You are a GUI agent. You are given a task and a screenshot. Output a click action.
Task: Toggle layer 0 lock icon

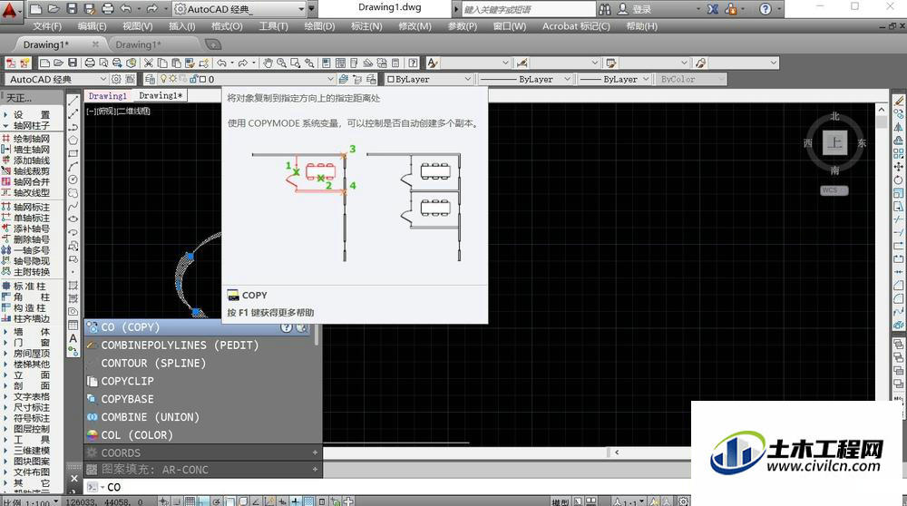point(194,79)
